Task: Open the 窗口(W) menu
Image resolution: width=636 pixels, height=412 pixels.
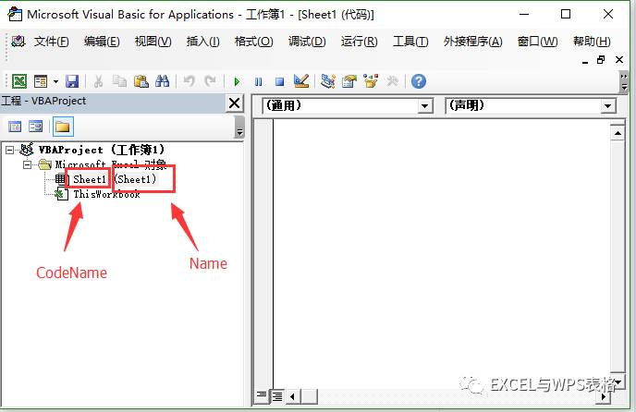Action: pos(537,42)
